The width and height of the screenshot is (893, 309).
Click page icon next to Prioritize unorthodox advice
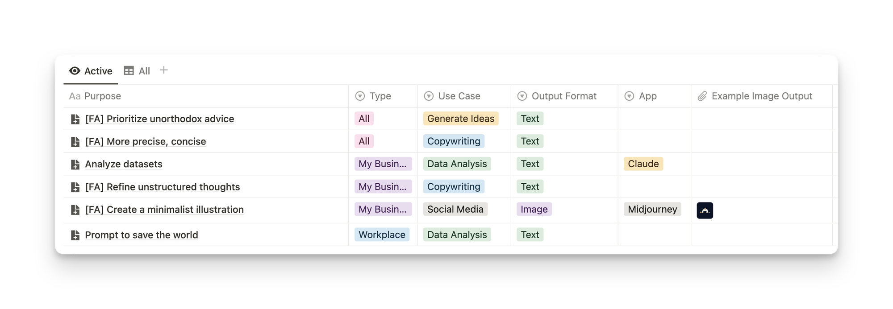click(x=75, y=119)
